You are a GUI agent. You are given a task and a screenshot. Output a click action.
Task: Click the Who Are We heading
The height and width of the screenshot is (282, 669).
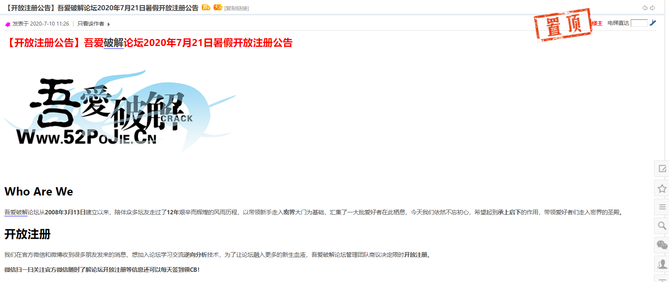click(x=39, y=192)
